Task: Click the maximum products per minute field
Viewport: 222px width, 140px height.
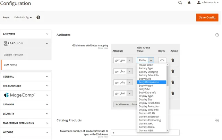Action: pos(145,132)
